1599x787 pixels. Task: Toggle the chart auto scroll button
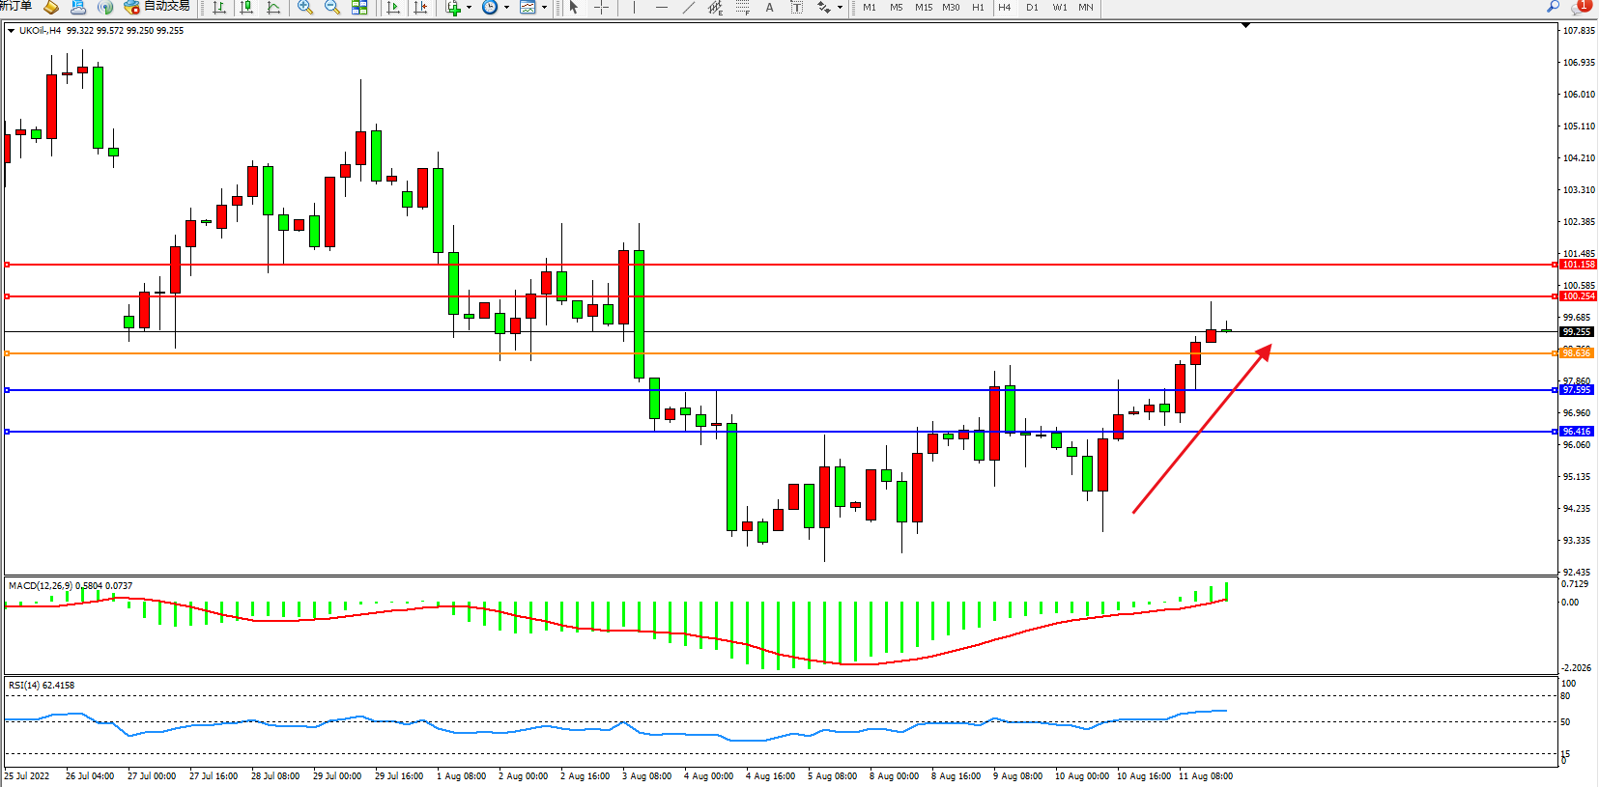(x=393, y=8)
